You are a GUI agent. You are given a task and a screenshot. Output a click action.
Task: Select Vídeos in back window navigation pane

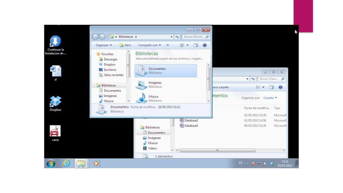pos(150,148)
